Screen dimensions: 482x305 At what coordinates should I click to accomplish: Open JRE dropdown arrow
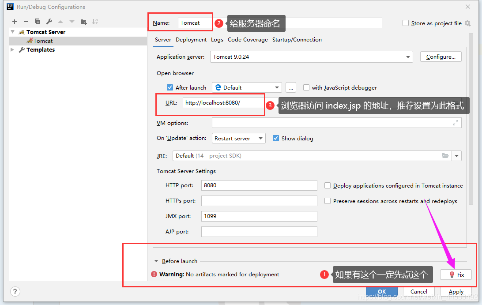point(456,156)
